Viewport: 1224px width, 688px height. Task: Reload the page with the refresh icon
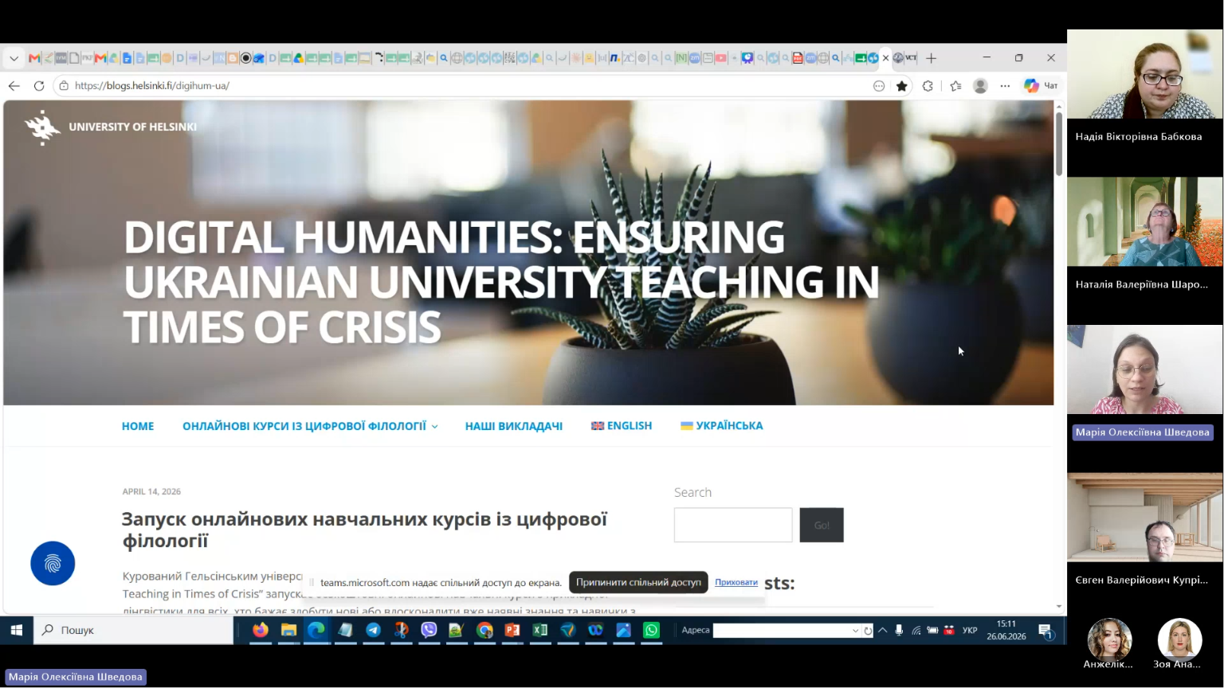[x=39, y=86]
